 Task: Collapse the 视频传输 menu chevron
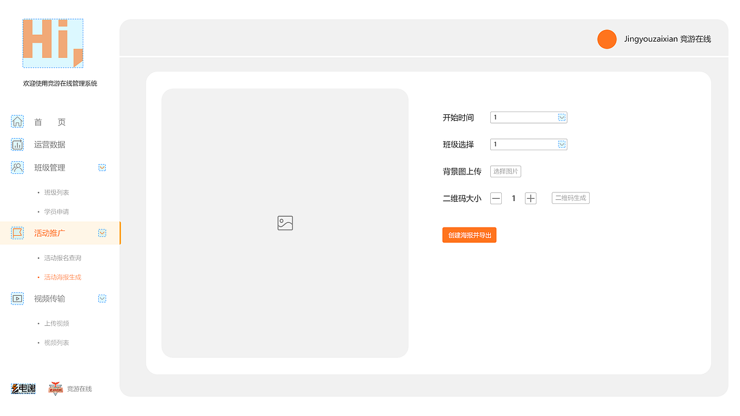click(102, 299)
